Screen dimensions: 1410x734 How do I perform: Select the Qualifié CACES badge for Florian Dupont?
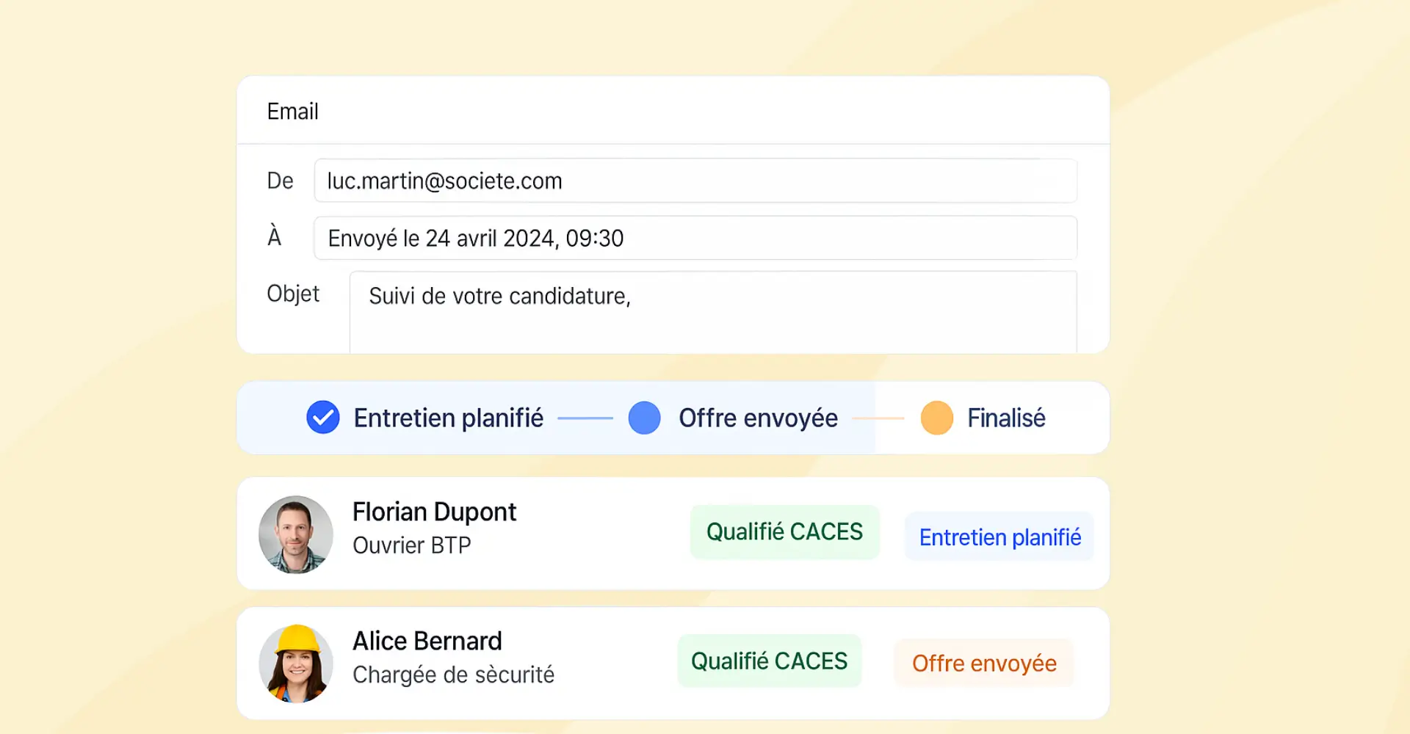(x=784, y=531)
